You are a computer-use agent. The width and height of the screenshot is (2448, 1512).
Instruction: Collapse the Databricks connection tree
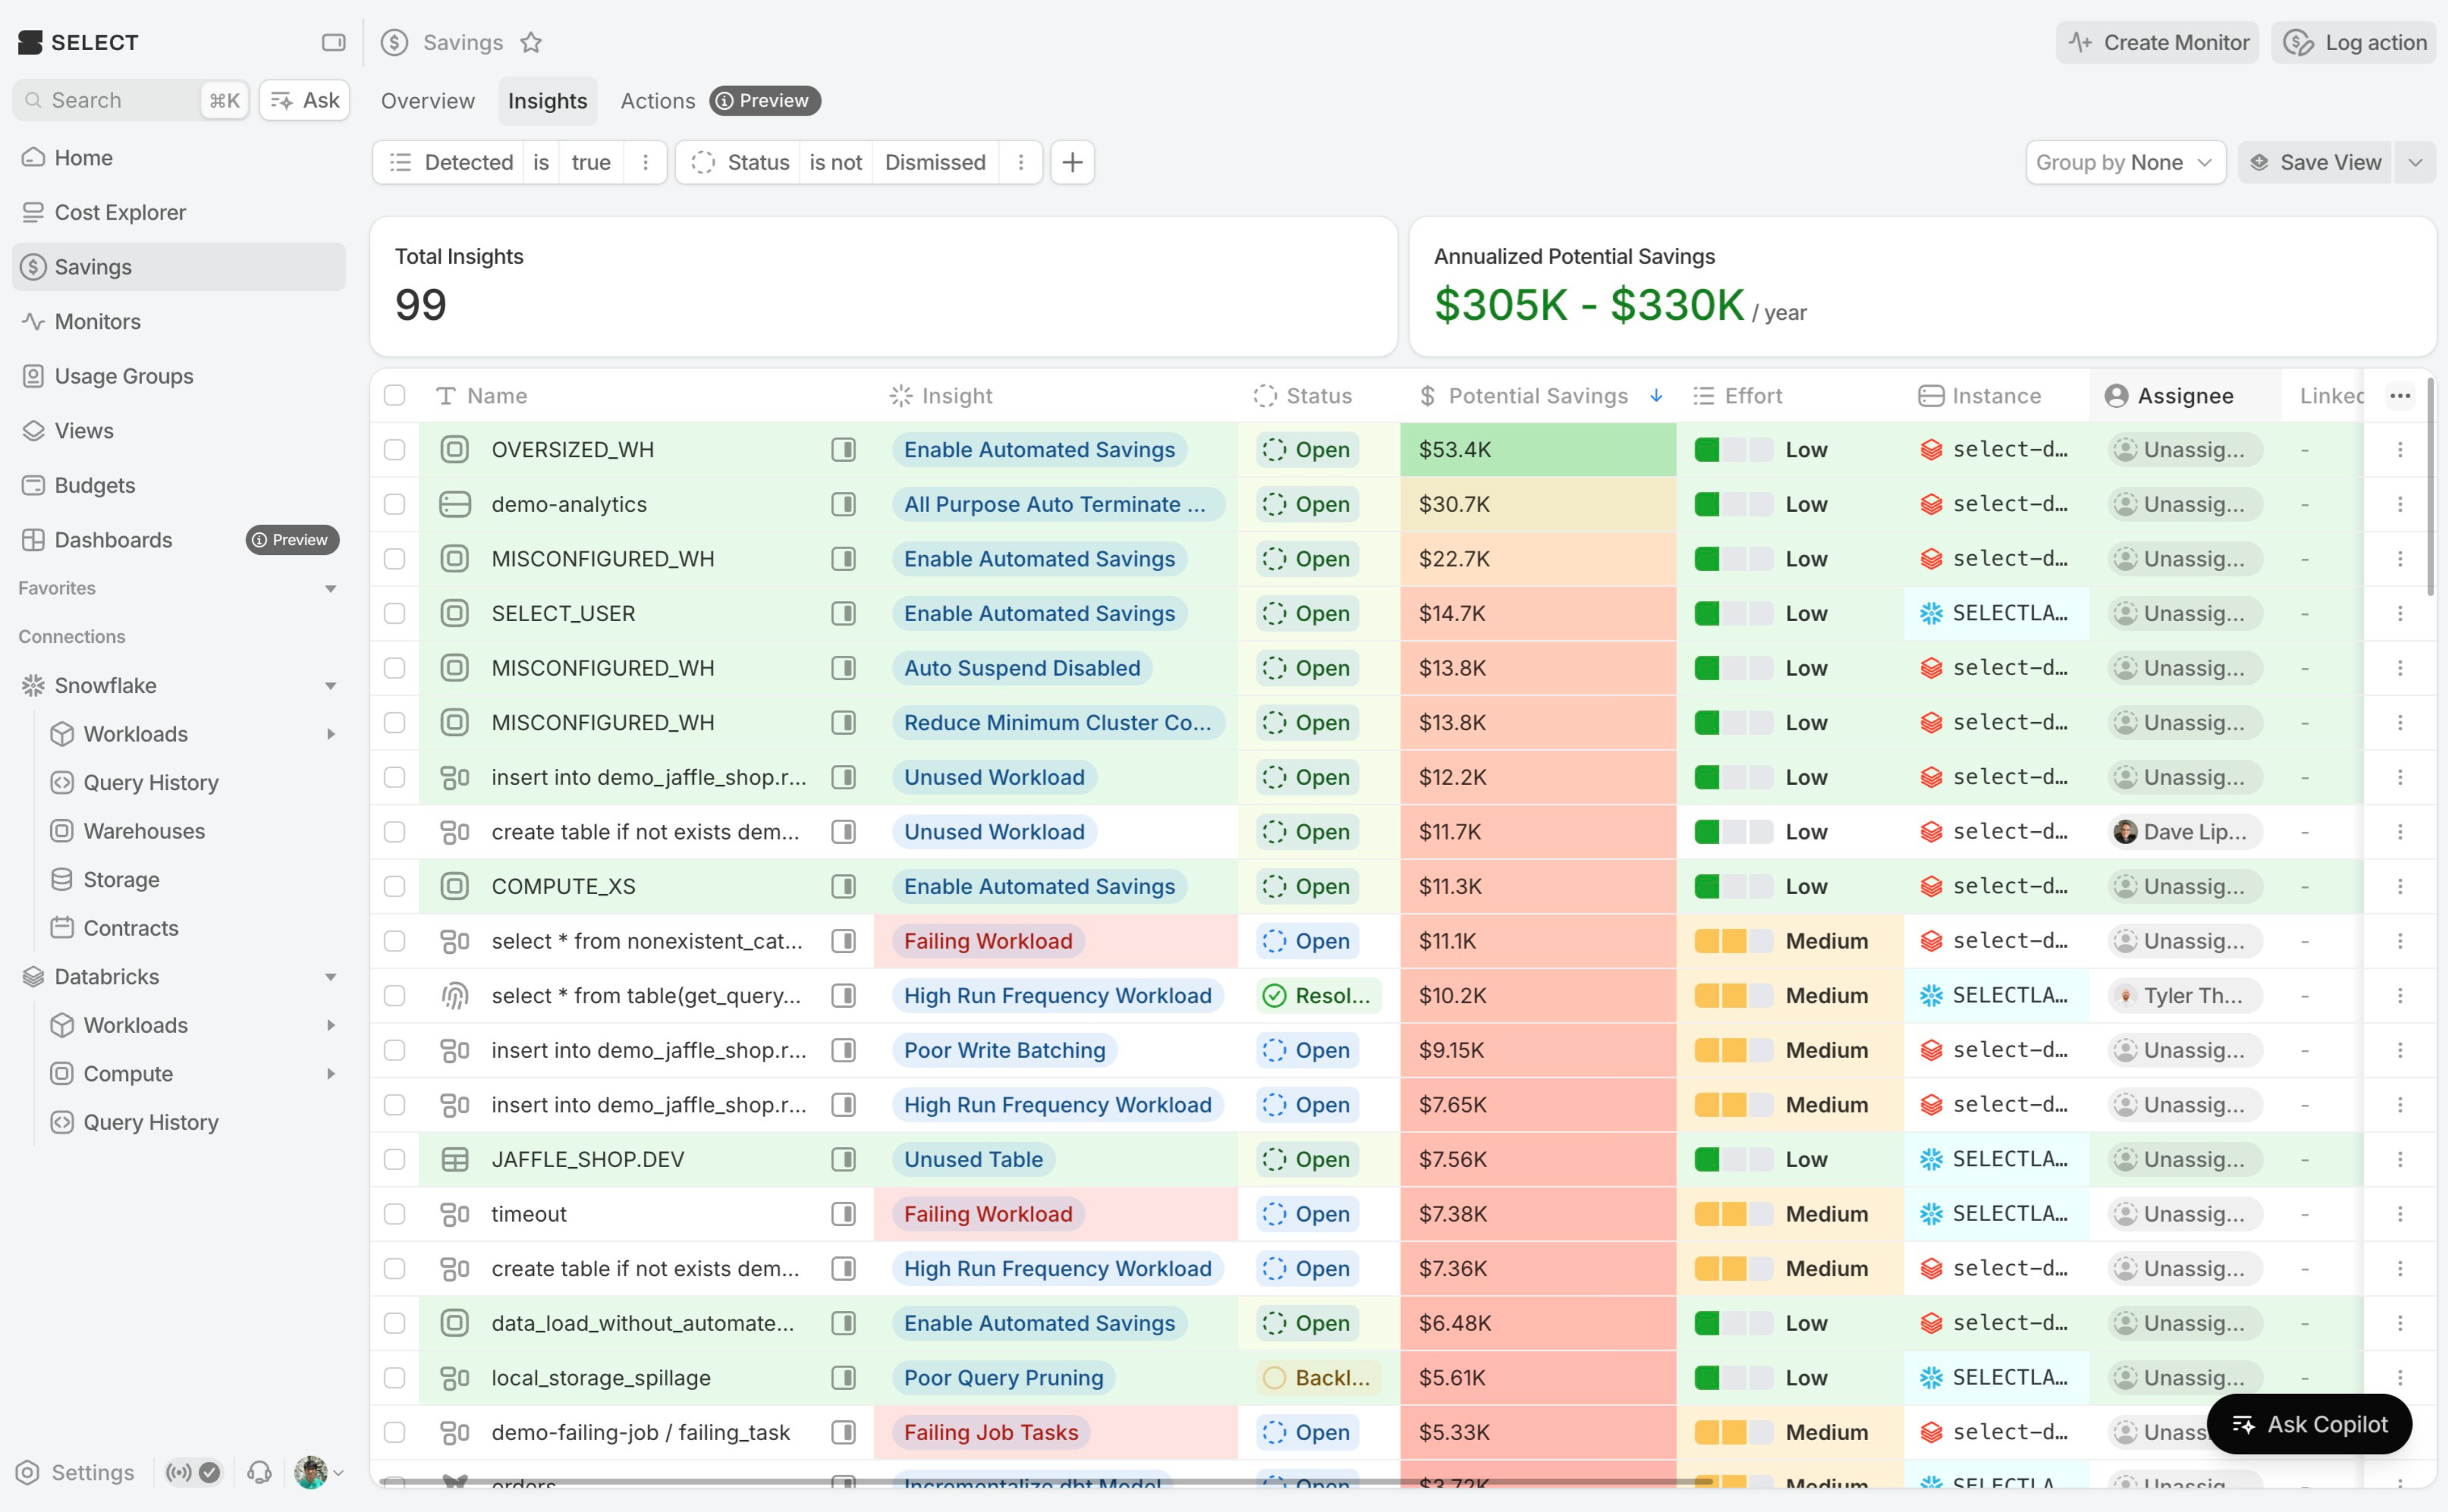point(330,977)
